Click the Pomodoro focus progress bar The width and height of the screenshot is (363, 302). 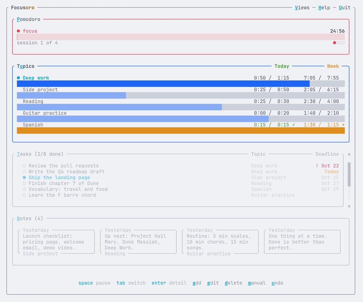tap(181, 37)
